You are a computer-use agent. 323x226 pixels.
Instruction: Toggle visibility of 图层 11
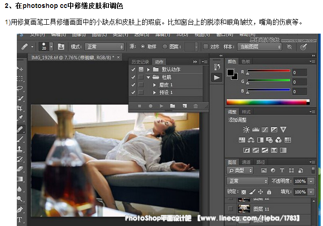pos(230,209)
